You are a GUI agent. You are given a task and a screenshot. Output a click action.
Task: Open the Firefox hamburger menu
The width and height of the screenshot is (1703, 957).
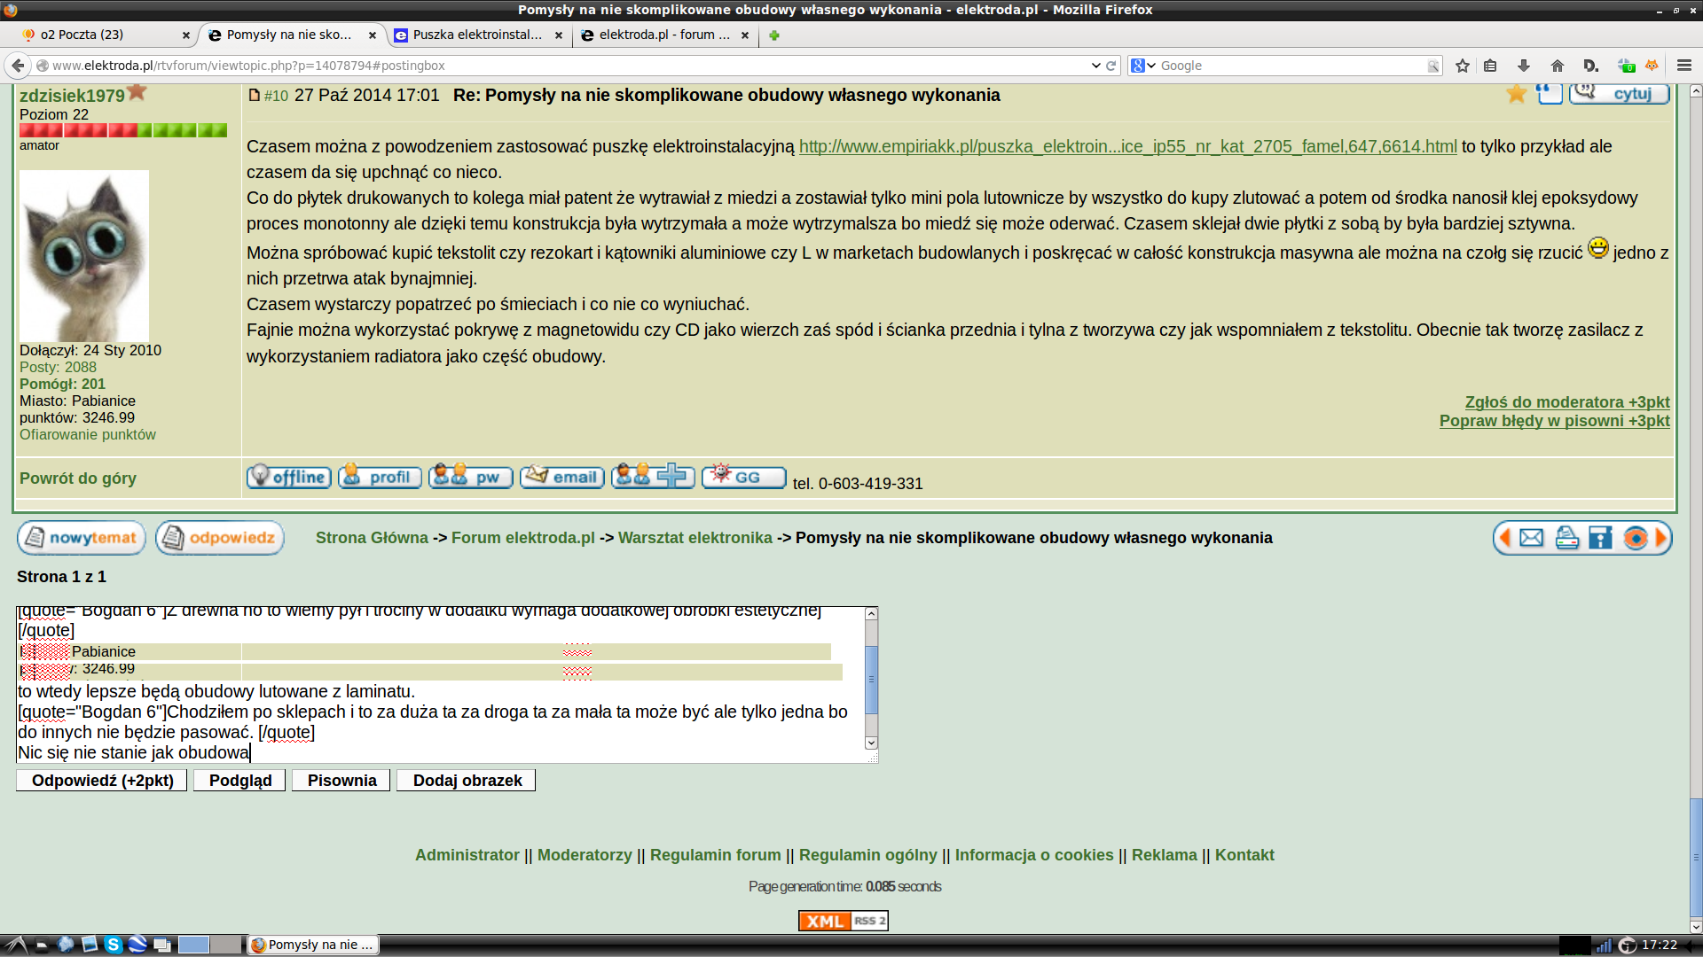click(1684, 66)
